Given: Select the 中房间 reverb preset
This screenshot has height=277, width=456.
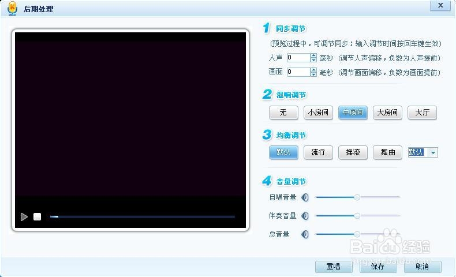Looking at the screenshot, I should pos(353,113).
